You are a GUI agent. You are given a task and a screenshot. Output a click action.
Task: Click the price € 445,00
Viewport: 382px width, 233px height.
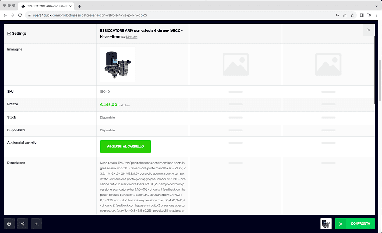pyautogui.click(x=109, y=104)
